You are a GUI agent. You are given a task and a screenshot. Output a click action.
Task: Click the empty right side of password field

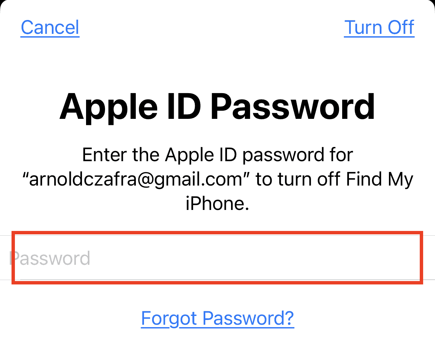click(339, 258)
